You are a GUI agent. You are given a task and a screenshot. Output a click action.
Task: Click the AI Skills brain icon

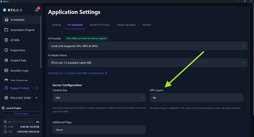point(6,40)
